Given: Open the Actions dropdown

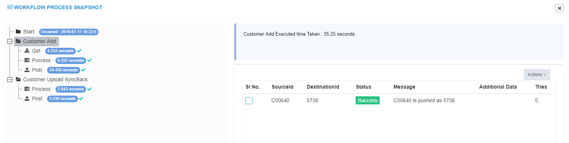Looking at the screenshot, I should (x=537, y=75).
